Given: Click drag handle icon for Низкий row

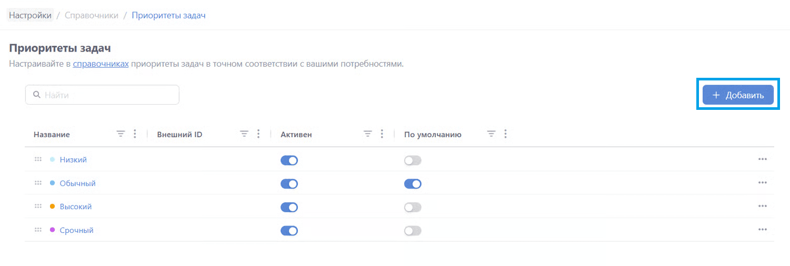Looking at the screenshot, I should pos(38,159).
